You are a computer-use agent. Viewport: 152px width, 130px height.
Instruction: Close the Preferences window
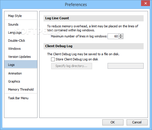pyautogui.click(x=145, y=3)
